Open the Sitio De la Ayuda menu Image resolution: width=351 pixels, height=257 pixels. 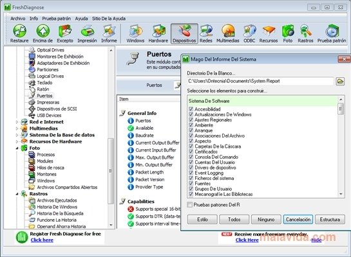click(109, 19)
